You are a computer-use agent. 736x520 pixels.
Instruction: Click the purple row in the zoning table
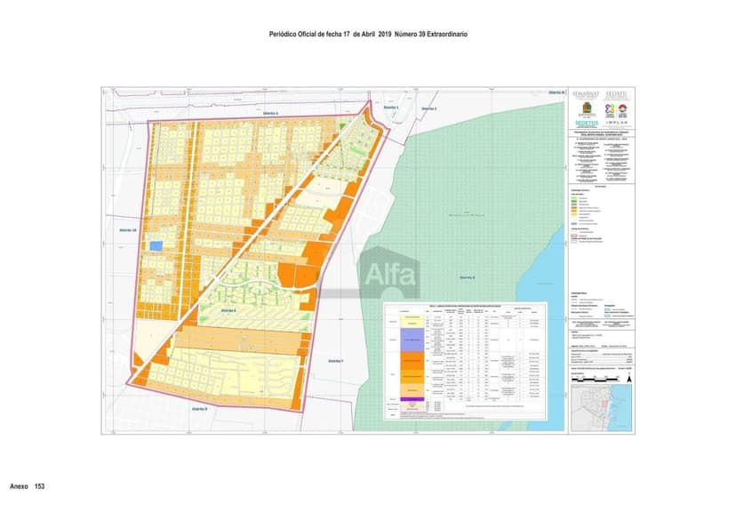[413, 399]
